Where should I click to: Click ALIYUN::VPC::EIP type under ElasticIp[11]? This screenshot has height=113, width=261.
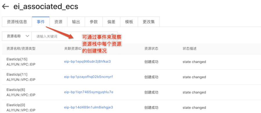click(x=21, y=80)
